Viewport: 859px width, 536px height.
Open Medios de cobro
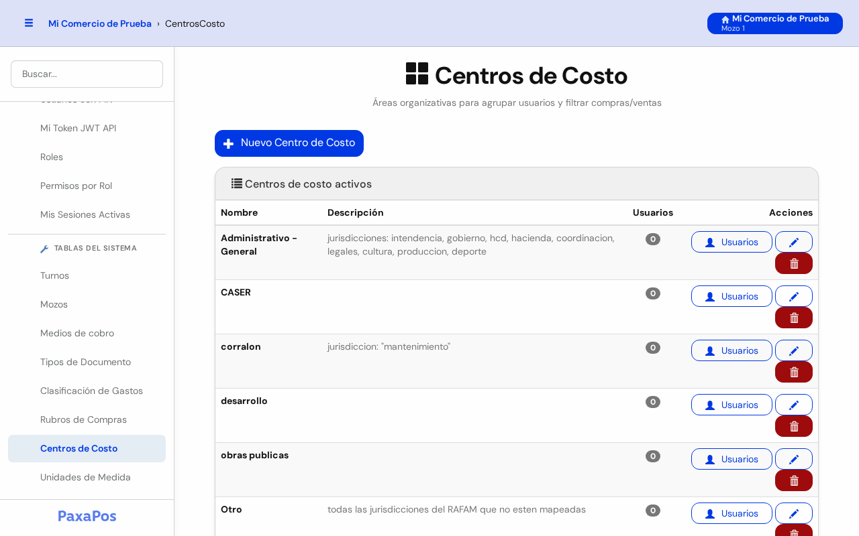[87, 333]
